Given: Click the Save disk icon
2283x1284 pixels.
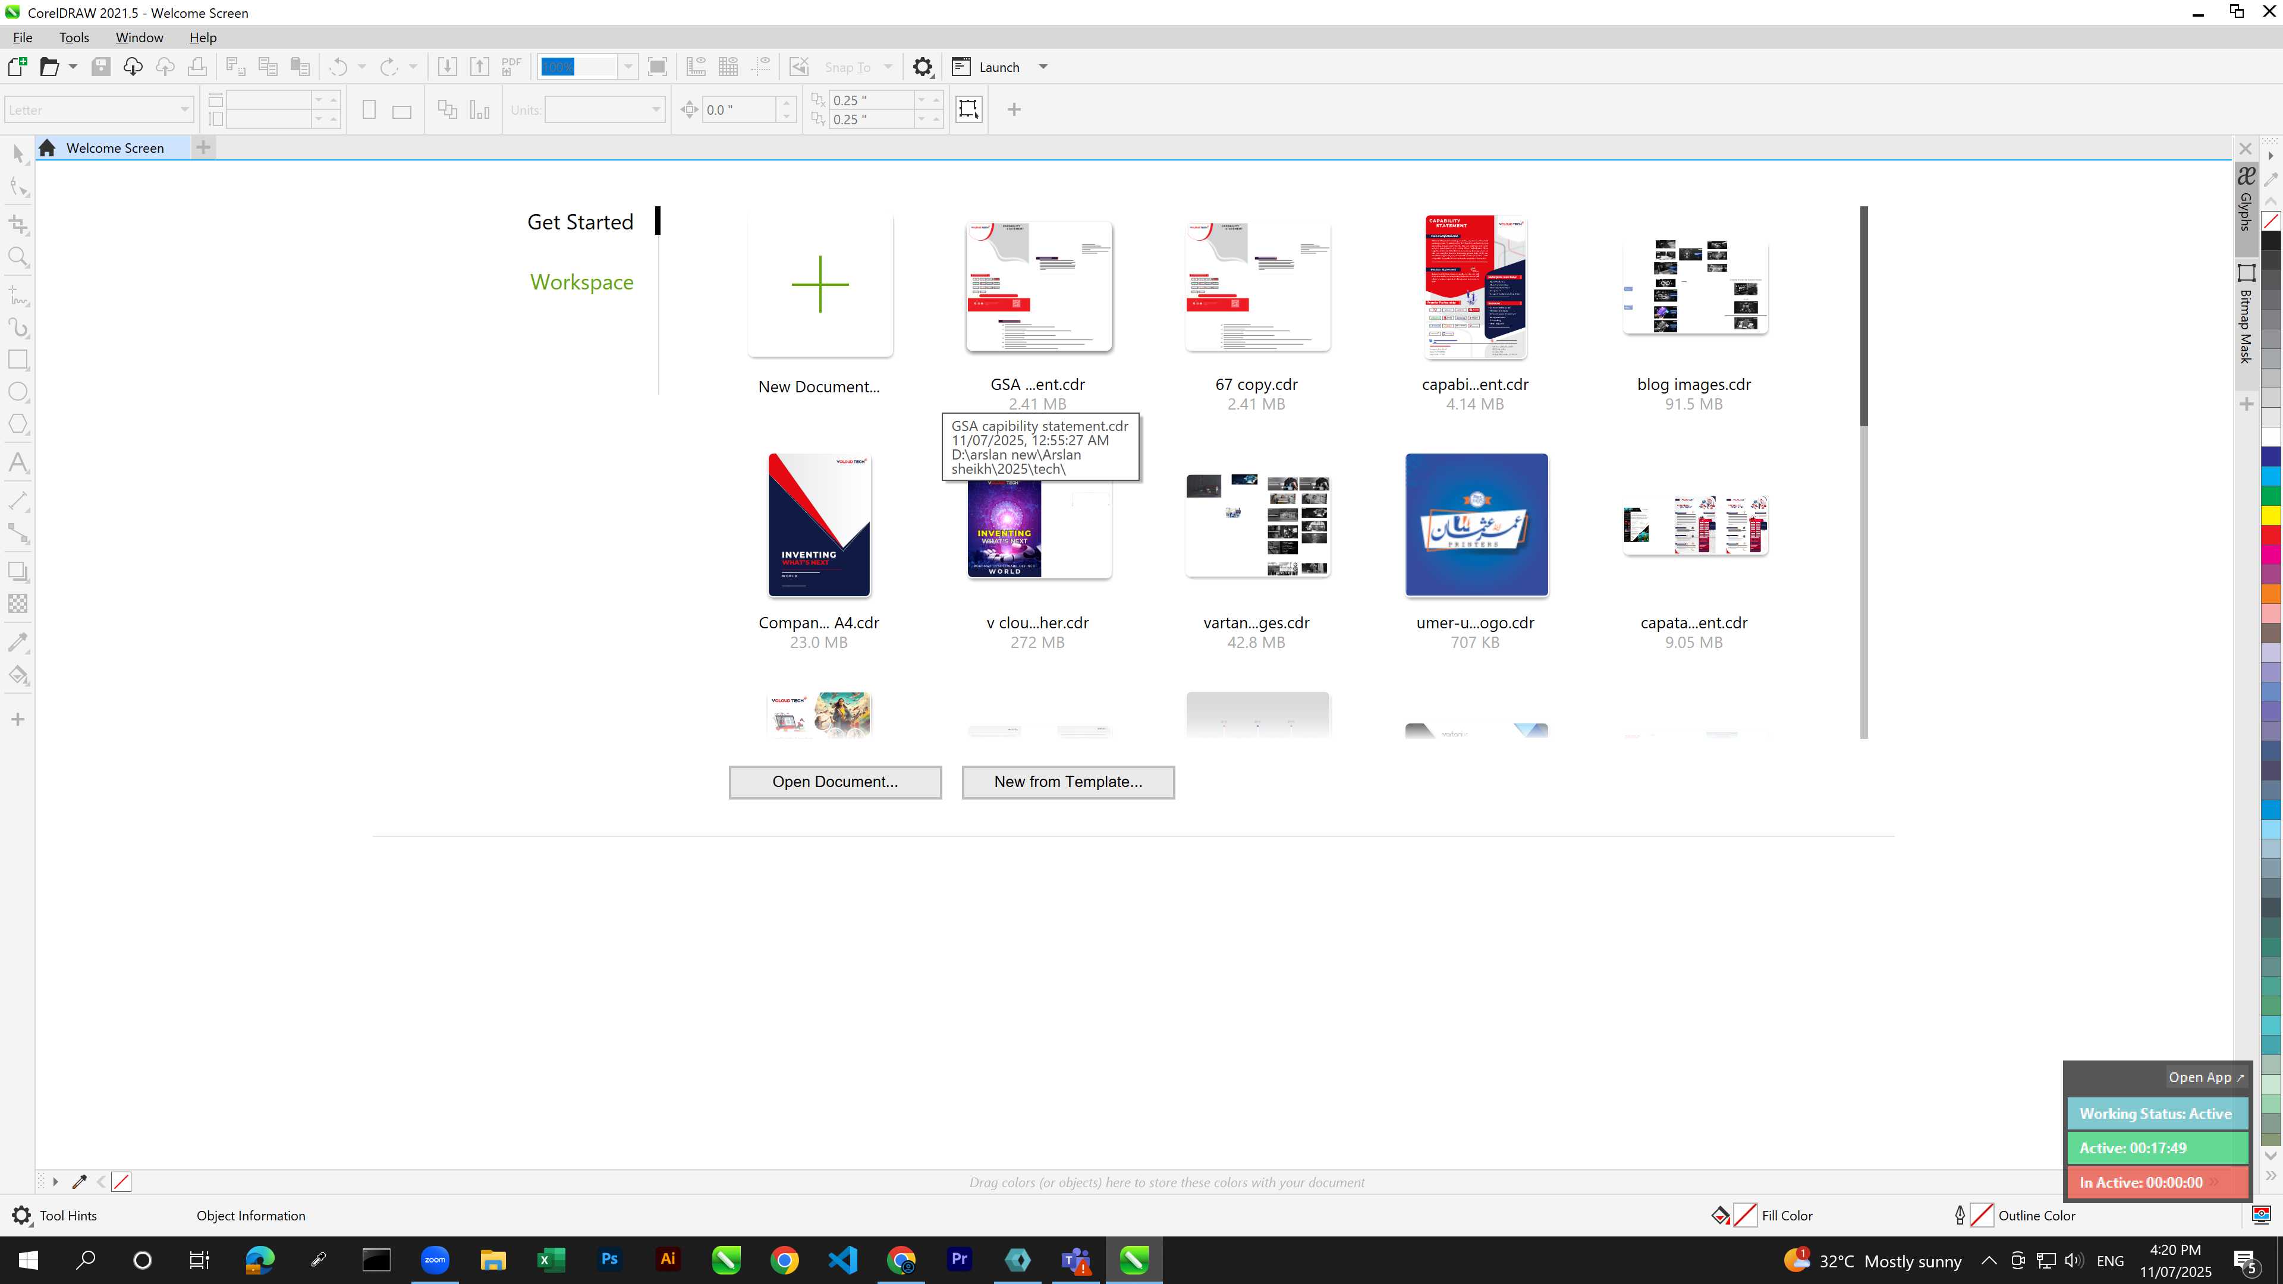Looking at the screenshot, I should tap(101, 67).
